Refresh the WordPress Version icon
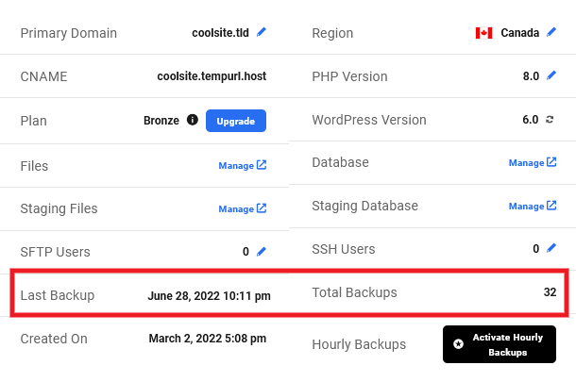Image resolution: width=576 pixels, height=382 pixels. tap(550, 119)
